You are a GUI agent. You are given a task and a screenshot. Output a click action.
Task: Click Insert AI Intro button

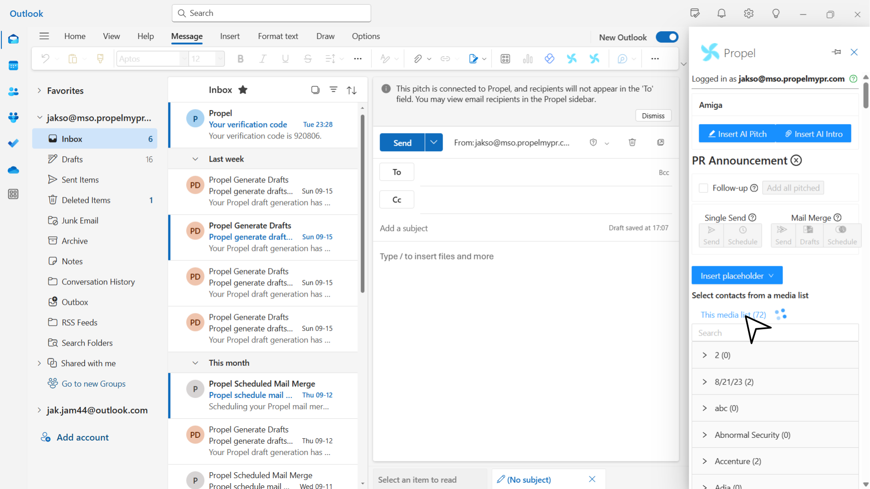tap(813, 134)
